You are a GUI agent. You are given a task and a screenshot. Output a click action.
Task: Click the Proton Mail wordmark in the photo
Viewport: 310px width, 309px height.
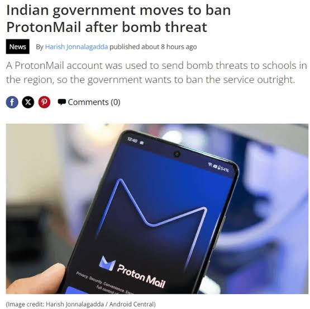point(141,276)
